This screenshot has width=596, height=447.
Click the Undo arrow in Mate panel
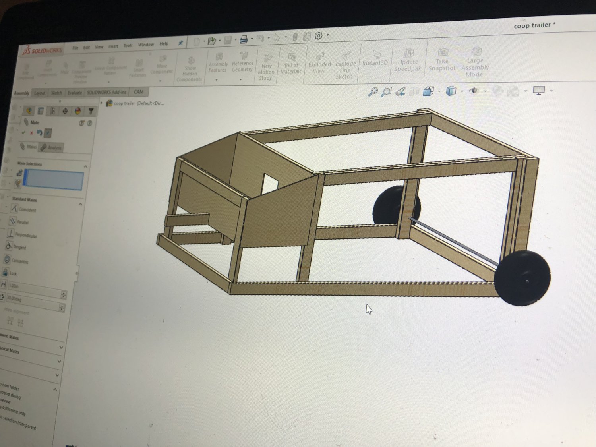pyautogui.click(x=39, y=133)
